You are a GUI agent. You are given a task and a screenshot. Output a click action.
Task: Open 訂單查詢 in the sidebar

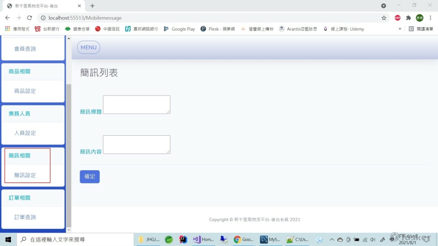click(25, 217)
